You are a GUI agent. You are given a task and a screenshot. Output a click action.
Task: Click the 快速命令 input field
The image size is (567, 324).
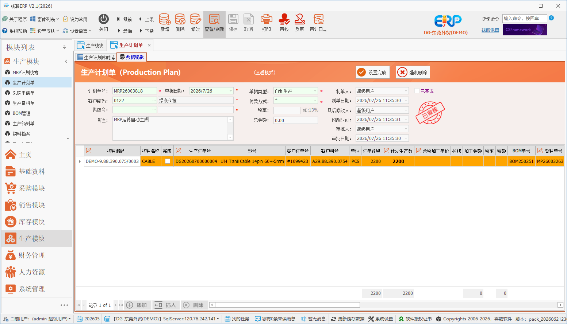(x=525, y=19)
